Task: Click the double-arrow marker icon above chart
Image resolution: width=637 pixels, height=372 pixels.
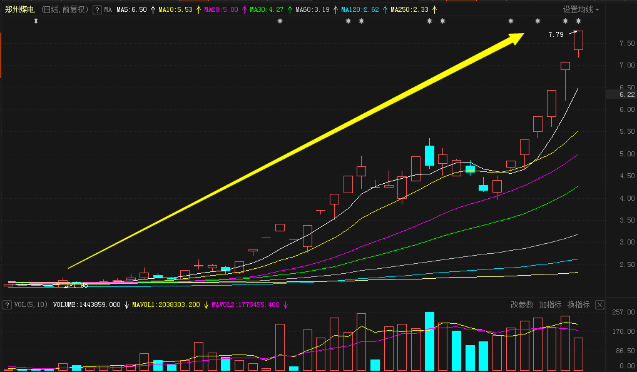Action: point(36,21)
